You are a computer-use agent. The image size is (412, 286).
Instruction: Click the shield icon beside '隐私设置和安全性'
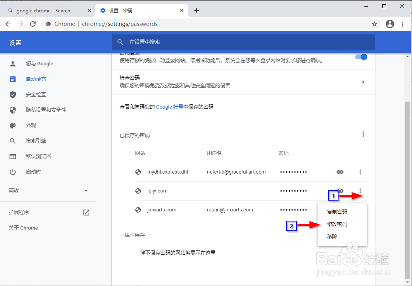[13, 110]
